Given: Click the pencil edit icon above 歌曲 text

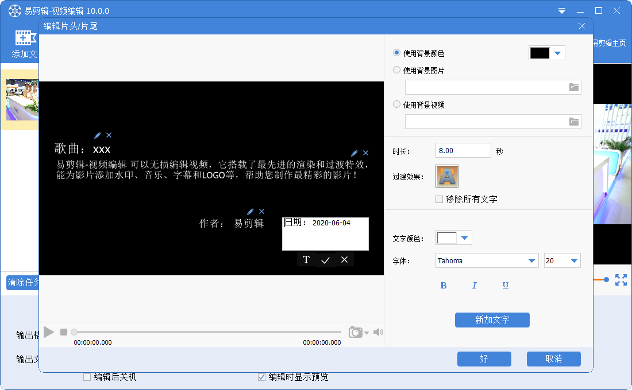Looking at the screenshot, I should point(98,135).
